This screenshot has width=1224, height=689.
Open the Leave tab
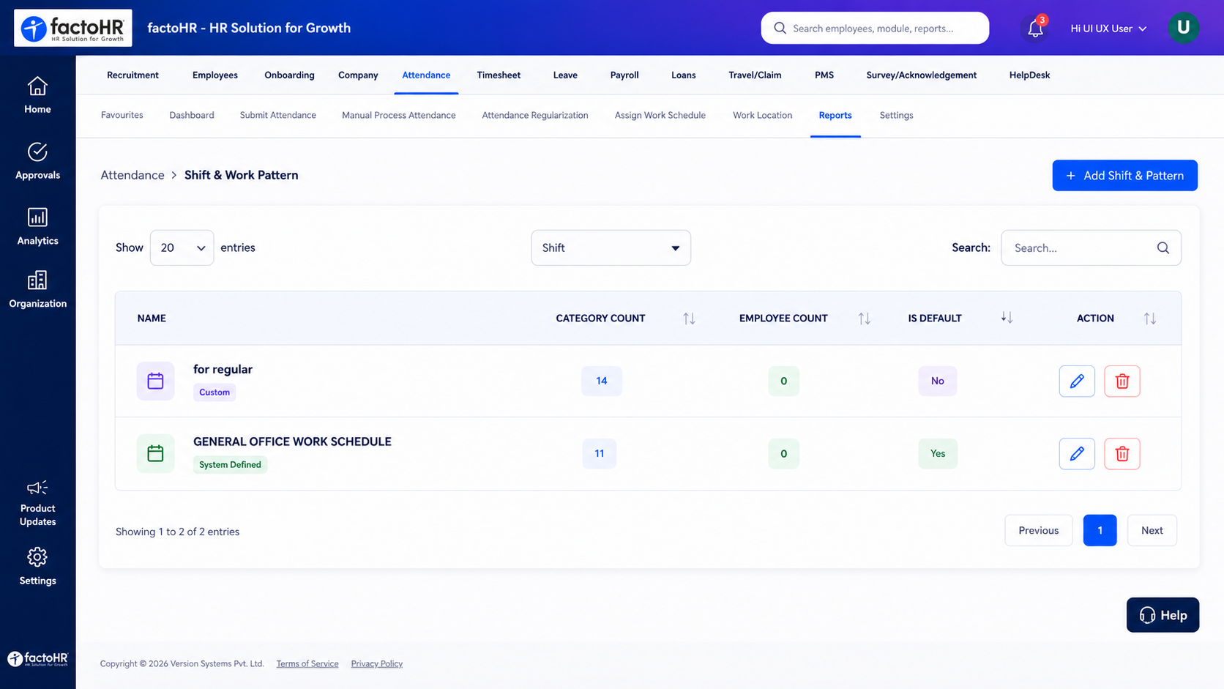pos(565,75)
